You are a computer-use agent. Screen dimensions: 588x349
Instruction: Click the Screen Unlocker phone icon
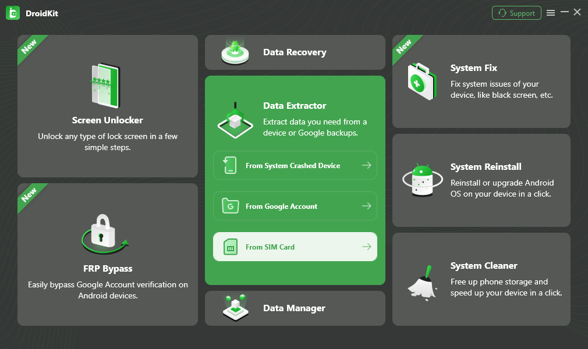tap(105, 86)
